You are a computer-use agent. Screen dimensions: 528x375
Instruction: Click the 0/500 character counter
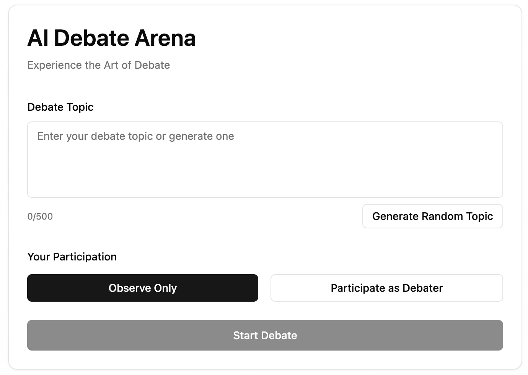coord(40,216)
